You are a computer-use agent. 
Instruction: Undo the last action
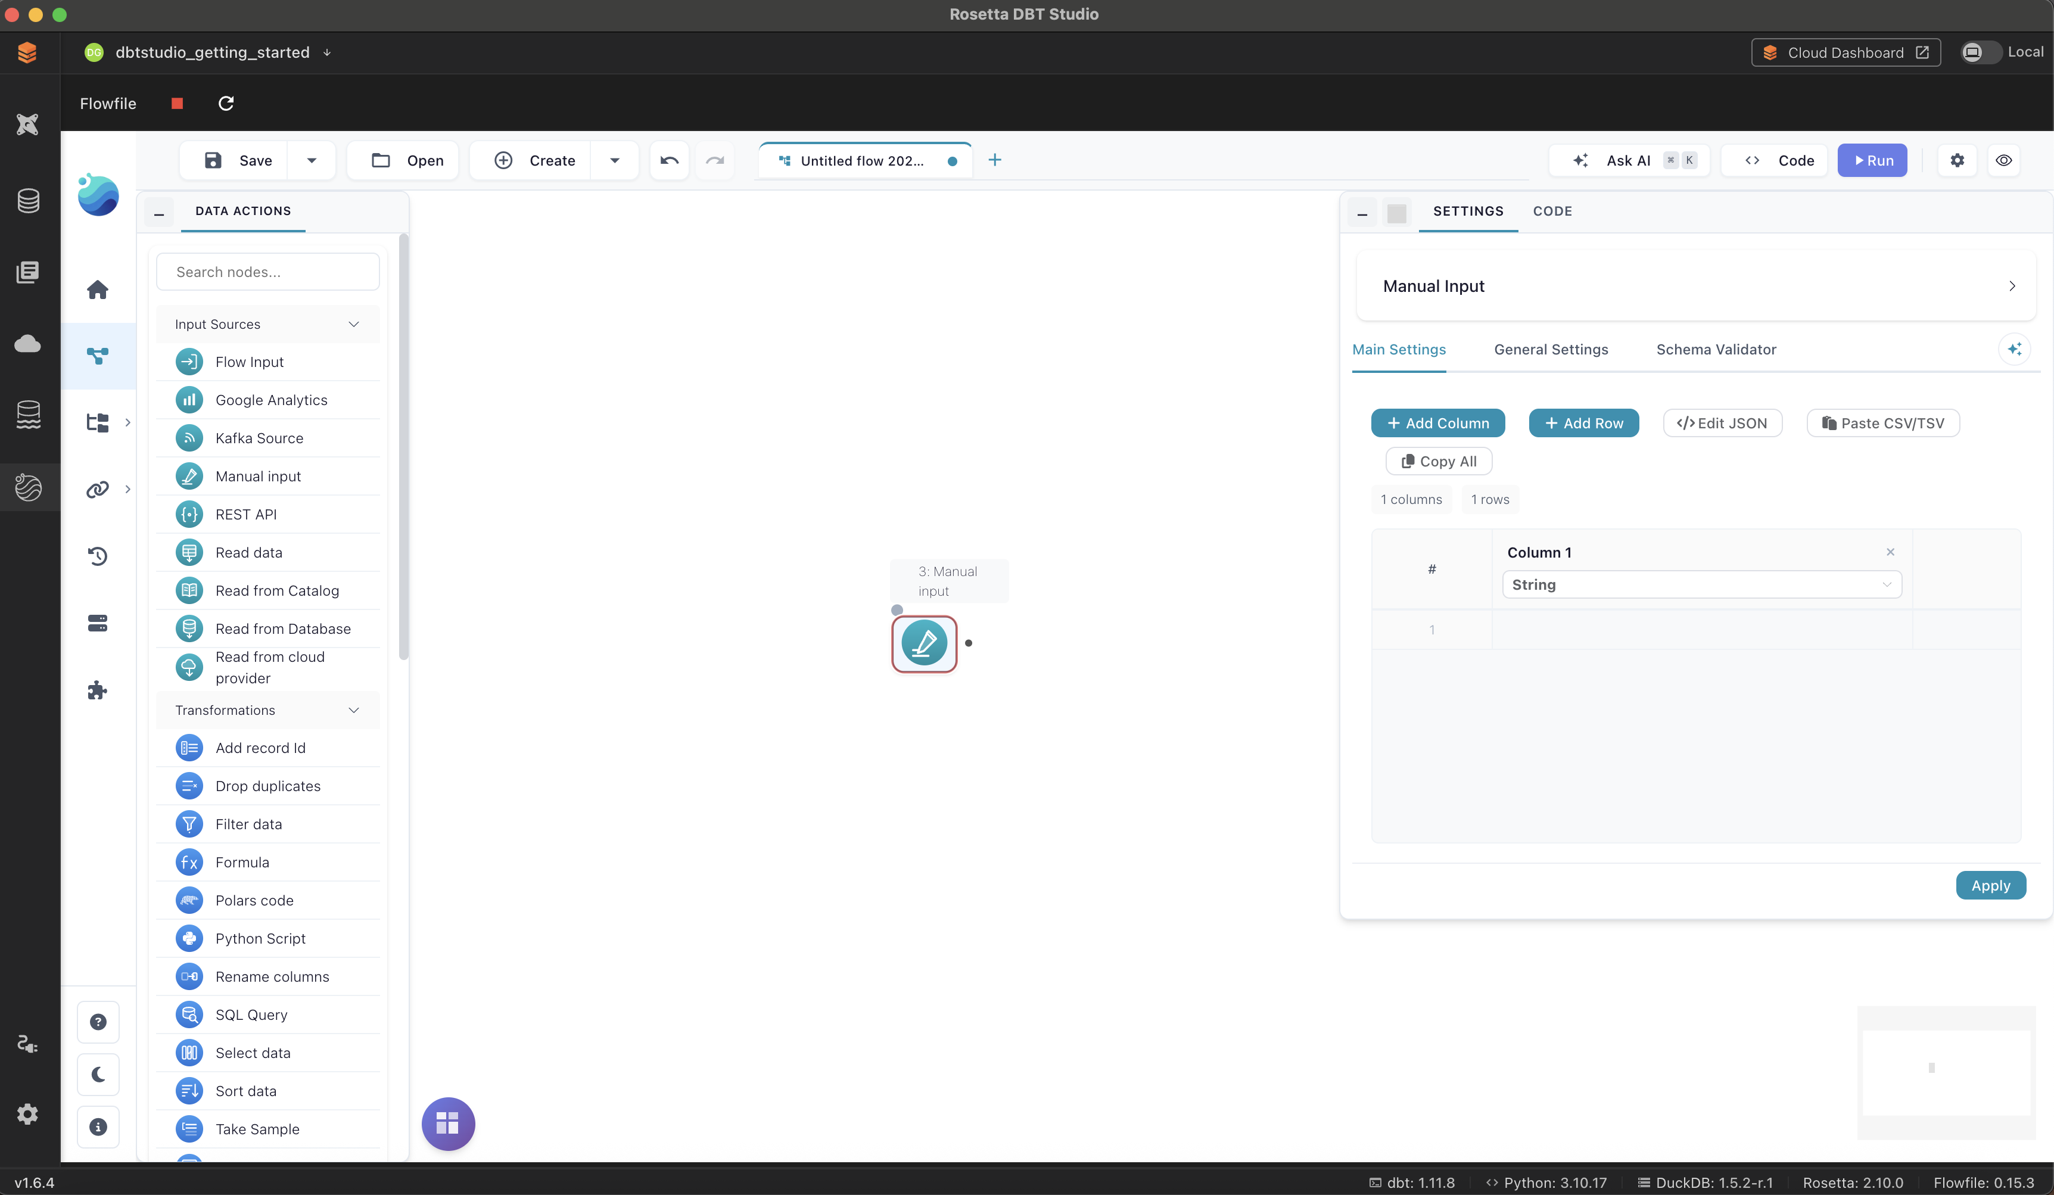[x=670, y=161]
